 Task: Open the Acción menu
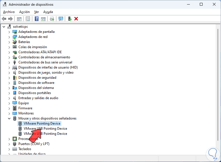click(x=24, y=12)
